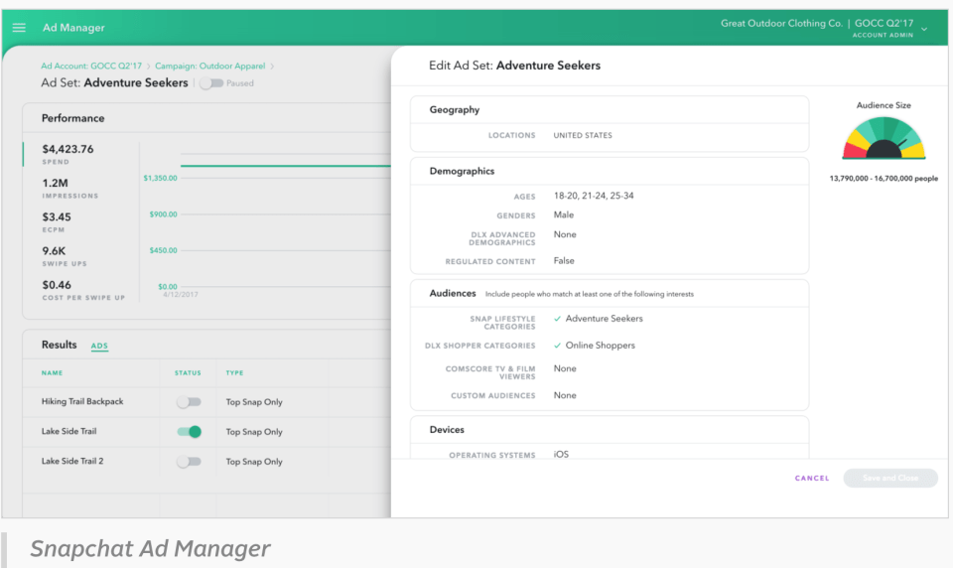953x568 pixels.
Task: Click the Genders value Male
Action: pos(564,214)
